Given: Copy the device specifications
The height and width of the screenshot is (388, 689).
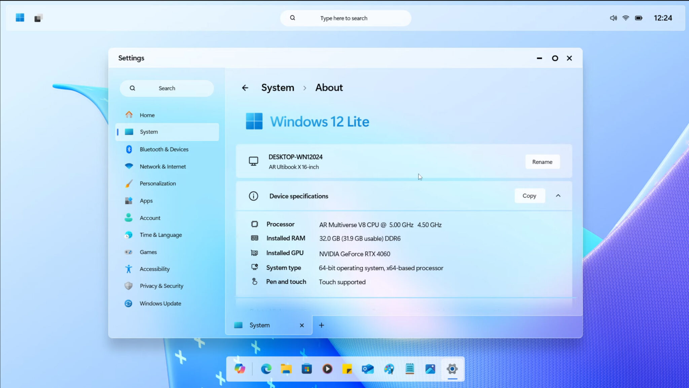Looking at the screenshot, I should pyautogui.click(x=529, y=195).
